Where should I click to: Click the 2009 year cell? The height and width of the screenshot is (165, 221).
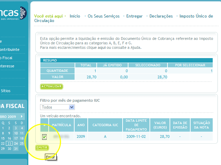(x=81, y=136)
